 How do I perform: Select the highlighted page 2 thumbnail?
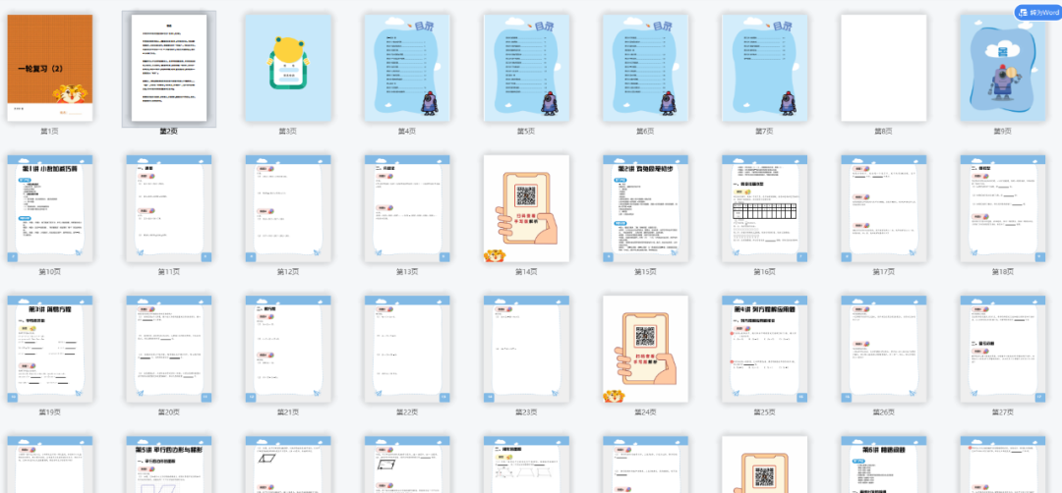[x=169, y=69]
